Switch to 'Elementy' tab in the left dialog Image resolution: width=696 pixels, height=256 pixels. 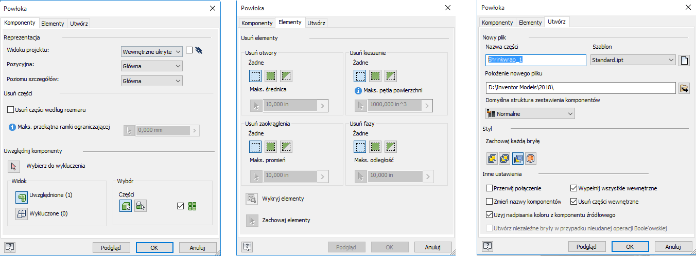click(53, 24)
